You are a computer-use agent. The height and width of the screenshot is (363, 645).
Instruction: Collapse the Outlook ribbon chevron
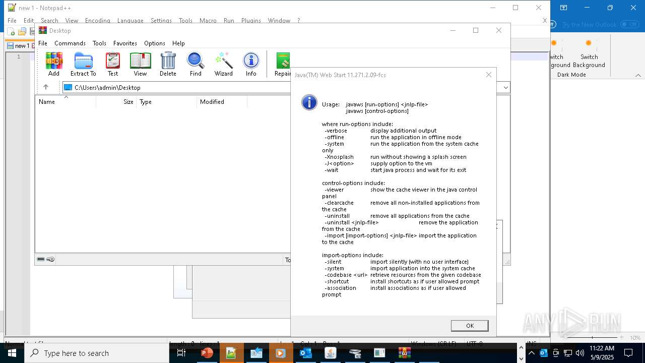coord(638,75)
